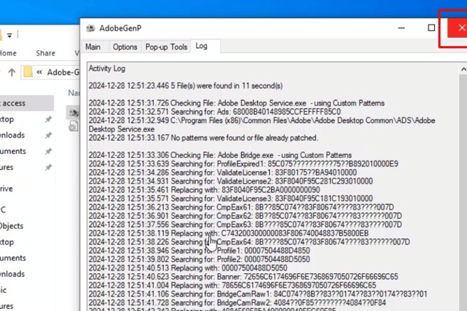Click the pin icon beside Documents
467x311 pixels.
pos(48,151)
